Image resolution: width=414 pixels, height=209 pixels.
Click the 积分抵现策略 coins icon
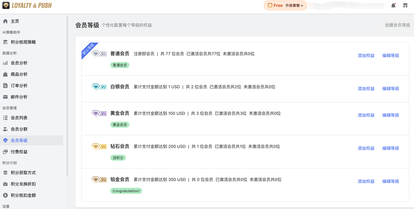click(6, 42)
